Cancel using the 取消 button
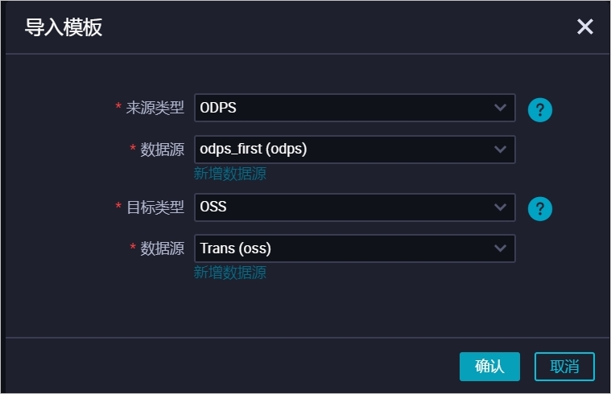The height and width of the screenshot is (394, 611). pyautogui.click(x=564, y=367)
